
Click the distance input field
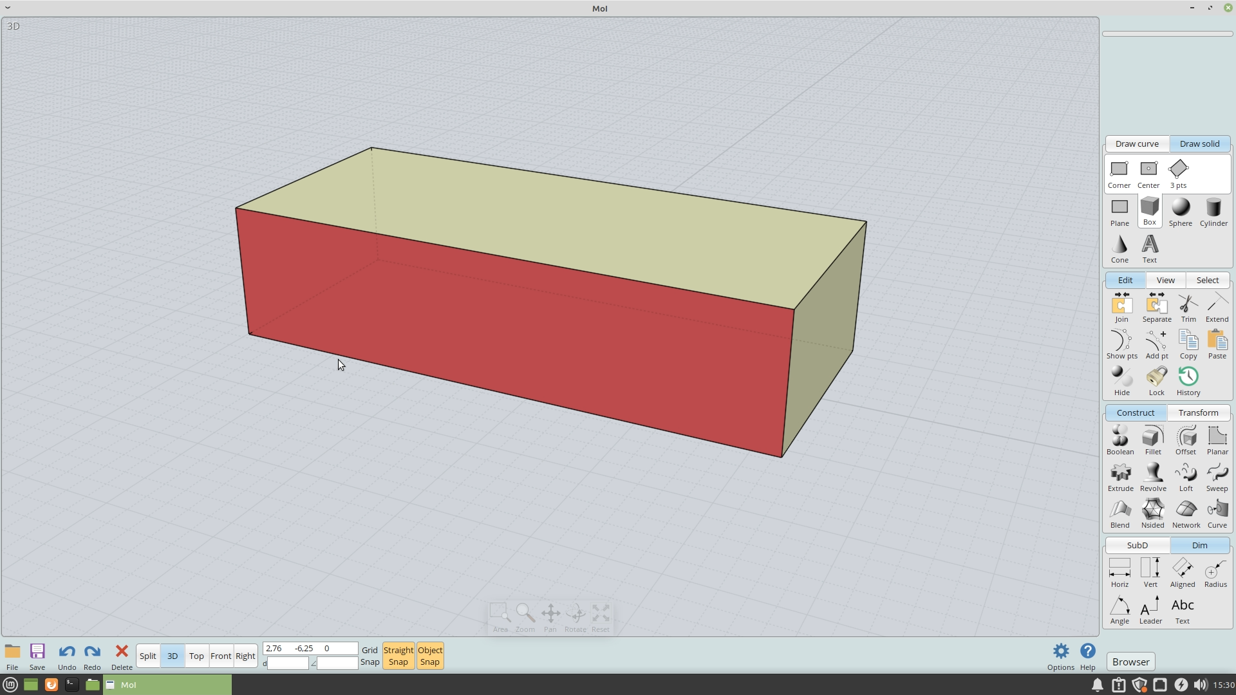coord(288,663)
